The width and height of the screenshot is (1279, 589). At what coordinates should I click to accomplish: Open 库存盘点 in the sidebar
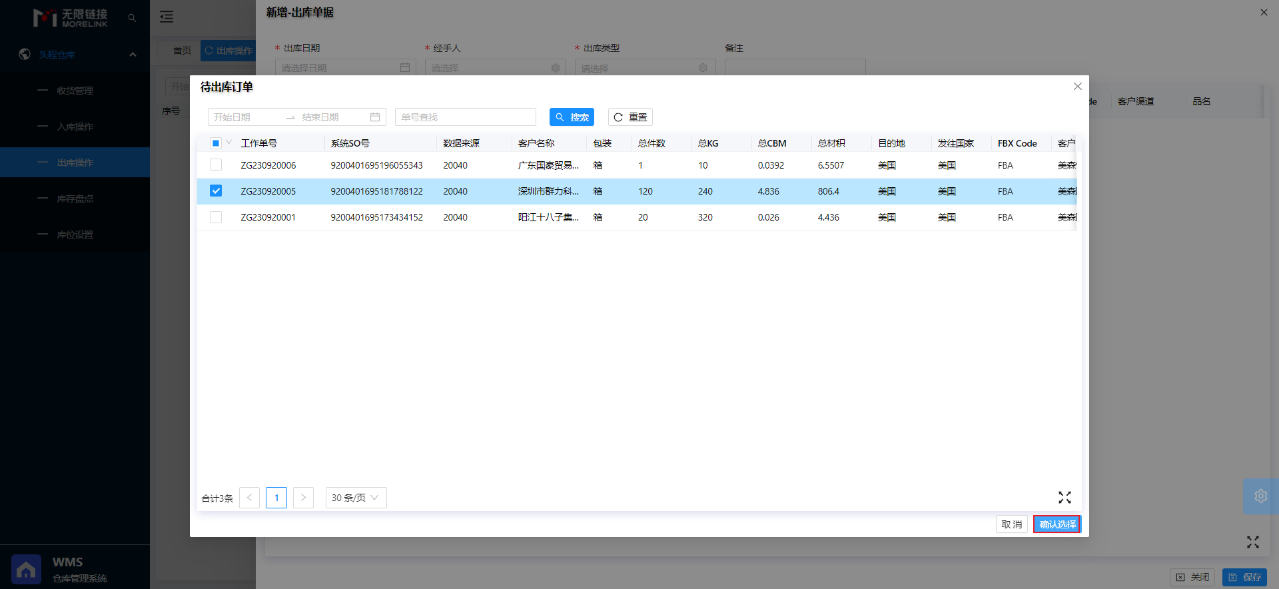[x=75, y=199]
